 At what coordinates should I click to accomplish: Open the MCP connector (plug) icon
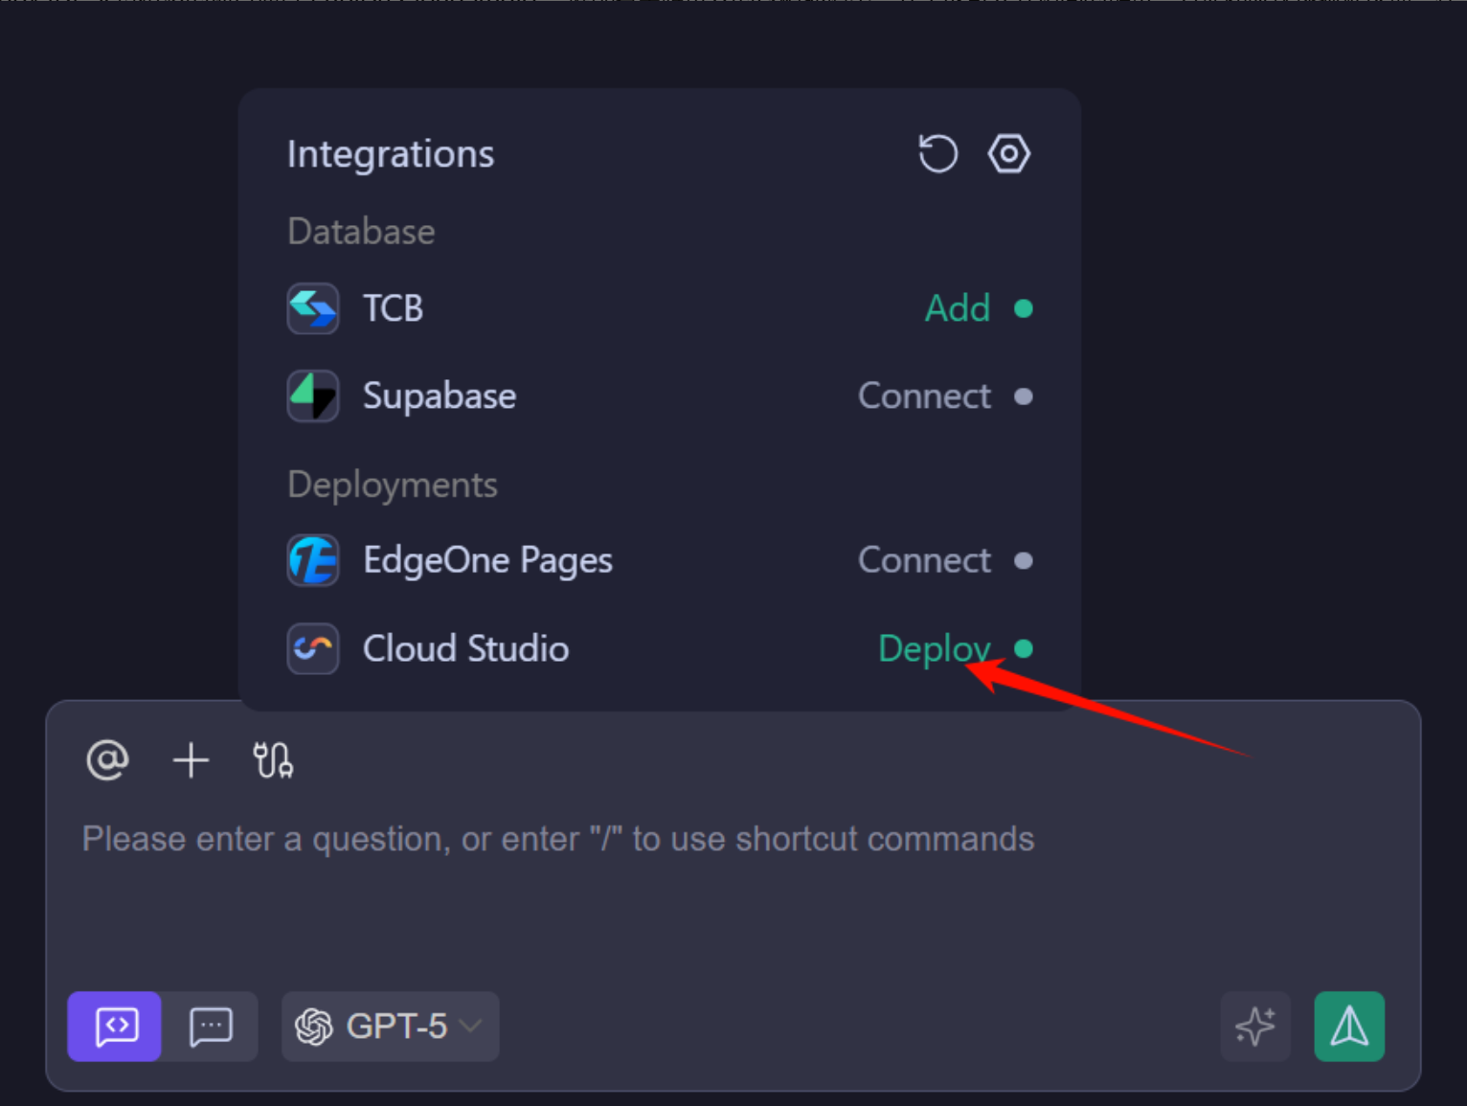(x=273, y=759)
